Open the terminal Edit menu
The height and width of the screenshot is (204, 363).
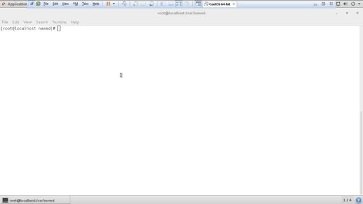[15, 22]
